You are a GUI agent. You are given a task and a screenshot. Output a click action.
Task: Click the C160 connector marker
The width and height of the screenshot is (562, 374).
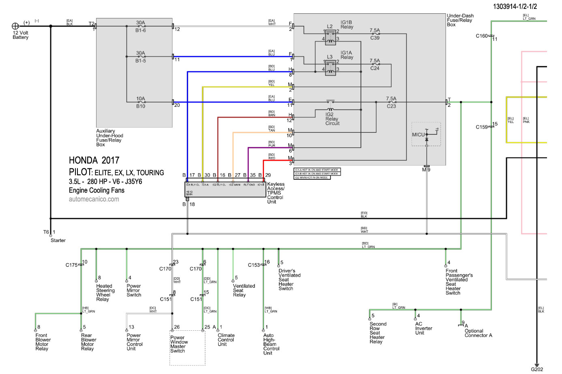(x=491, y=36)
